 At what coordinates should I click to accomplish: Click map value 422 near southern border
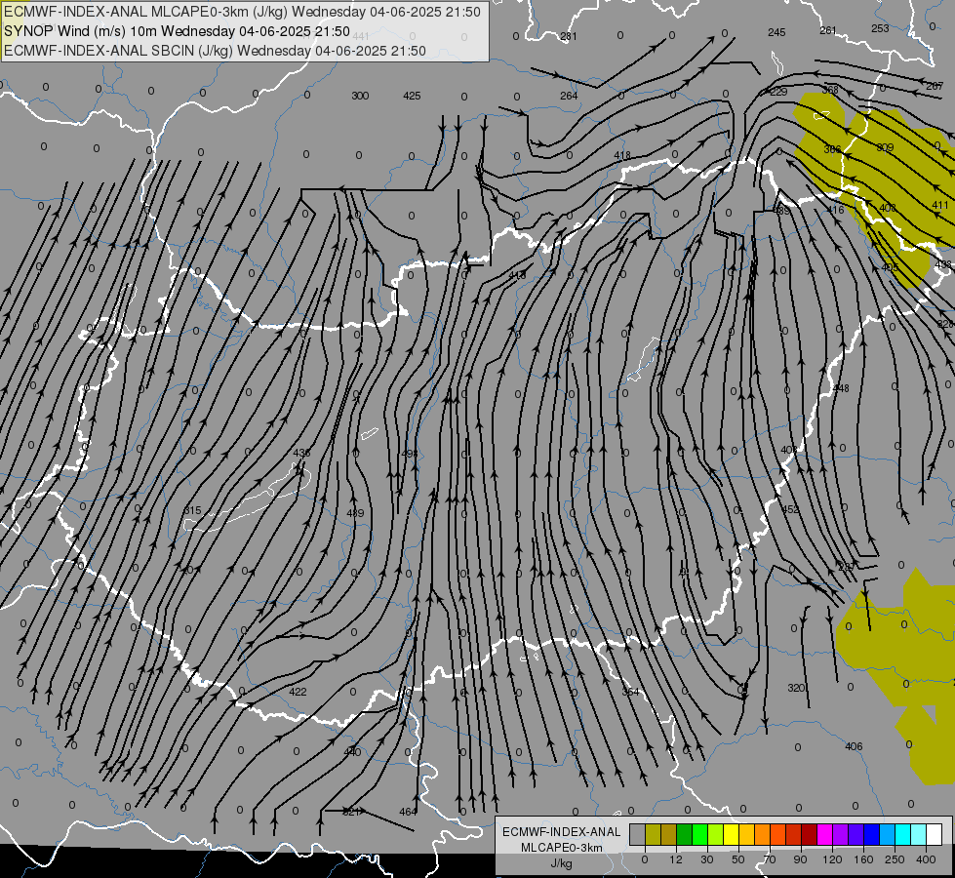pos(298,692)
